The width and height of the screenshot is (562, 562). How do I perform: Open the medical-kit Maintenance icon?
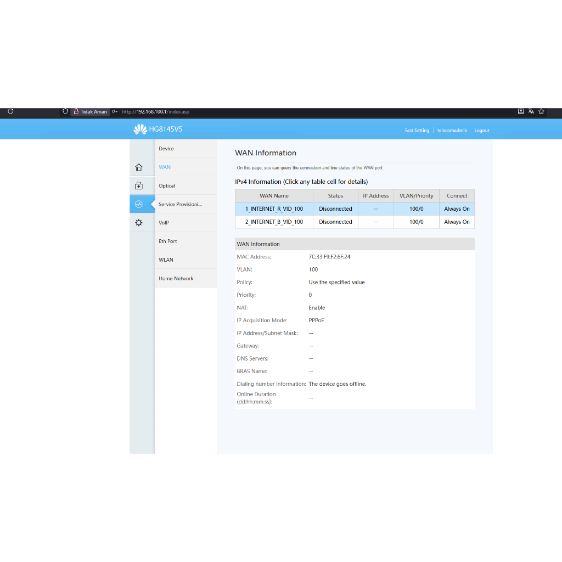coord(139,186)
